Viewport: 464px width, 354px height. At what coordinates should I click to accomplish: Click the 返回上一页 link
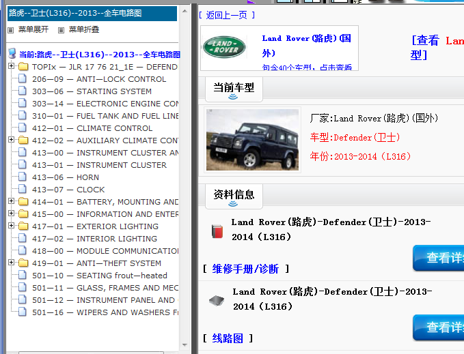[227, 15]
